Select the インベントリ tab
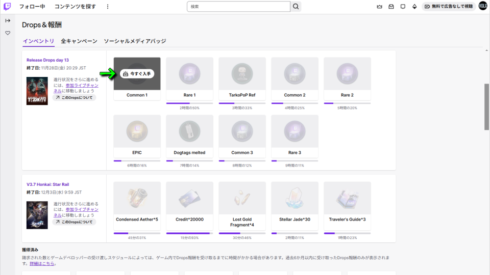 pyautogui.click(x=38, y=41)
